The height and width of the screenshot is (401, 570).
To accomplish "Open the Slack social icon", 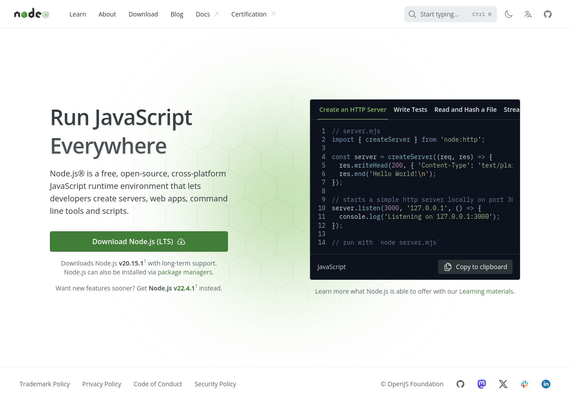I will click(x=525, y=384).
